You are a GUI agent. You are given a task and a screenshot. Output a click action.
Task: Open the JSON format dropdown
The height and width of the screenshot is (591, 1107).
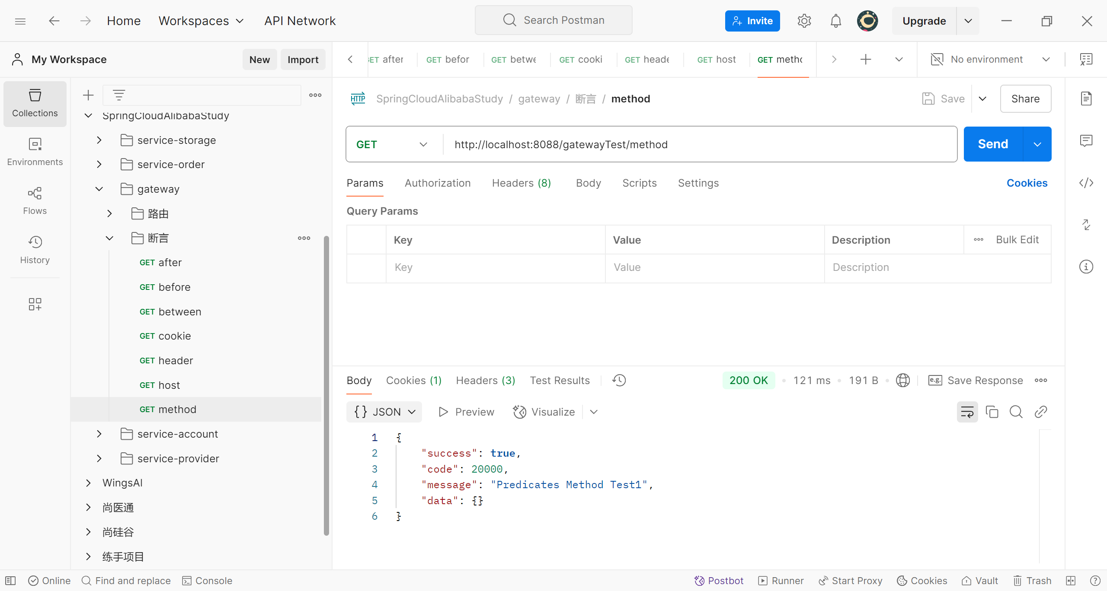(384, 412)
